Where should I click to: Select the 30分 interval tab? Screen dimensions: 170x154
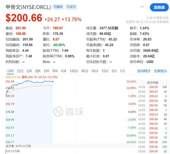click(x=95, y=71)
